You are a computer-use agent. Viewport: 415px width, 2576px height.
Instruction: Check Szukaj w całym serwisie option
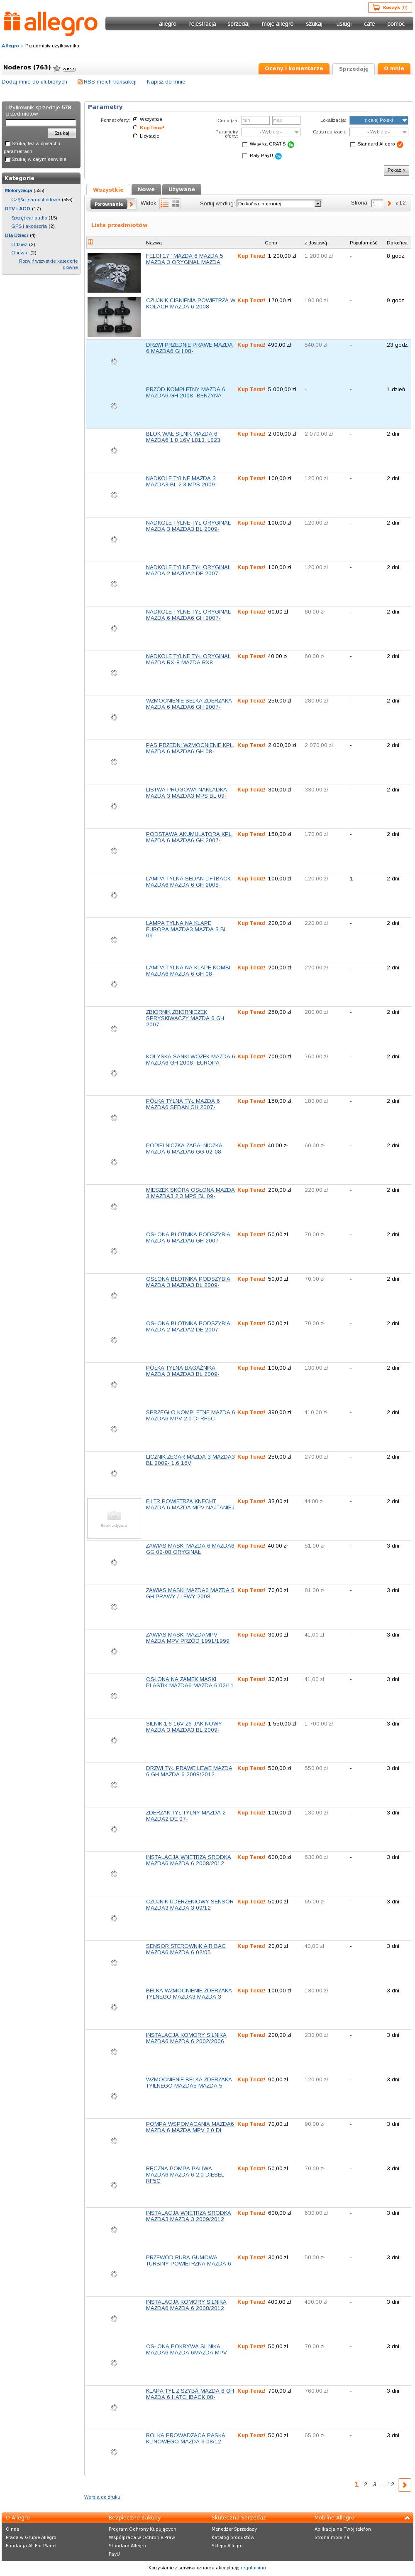point(8,159)
